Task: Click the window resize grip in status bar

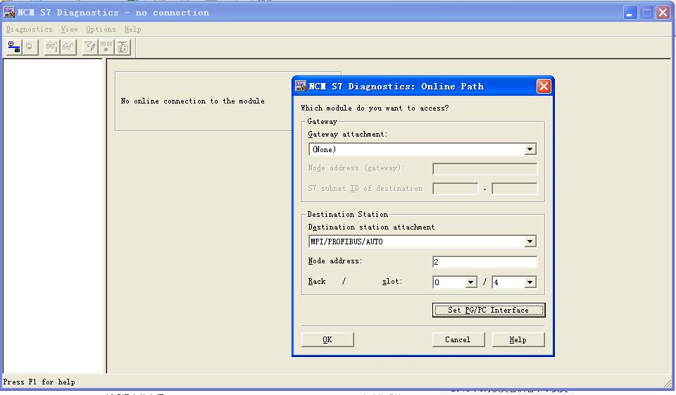Action: coord(668,382)
